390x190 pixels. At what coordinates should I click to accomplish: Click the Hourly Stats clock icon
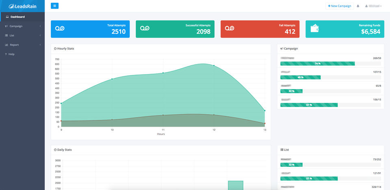55,49
